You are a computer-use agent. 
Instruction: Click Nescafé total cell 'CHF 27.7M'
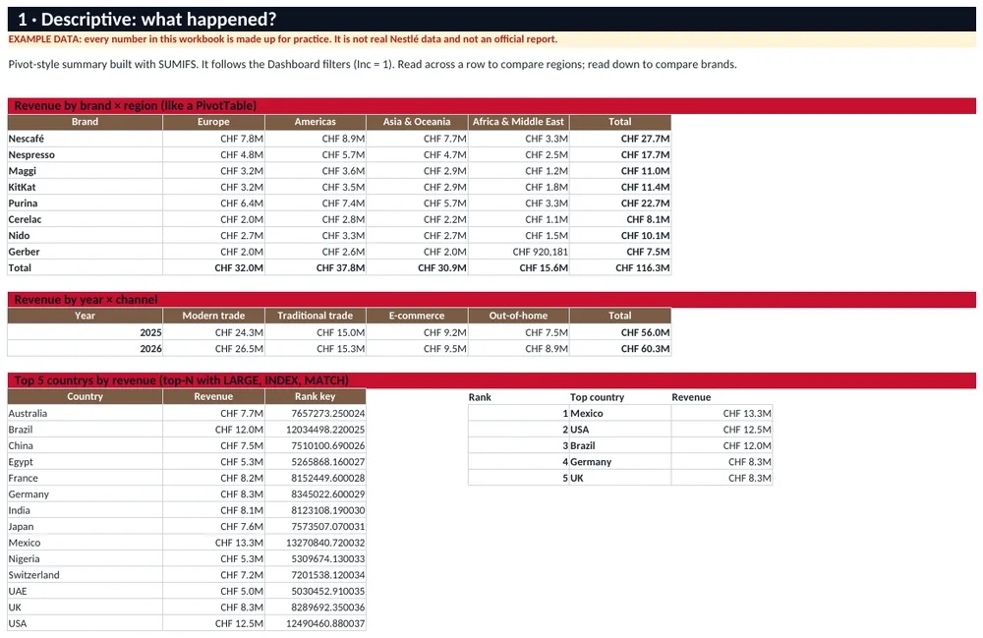(x=620, y=139)
